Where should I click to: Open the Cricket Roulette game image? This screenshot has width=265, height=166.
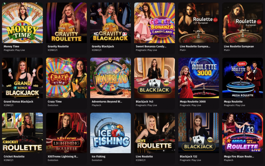click(x=22, y=133)
